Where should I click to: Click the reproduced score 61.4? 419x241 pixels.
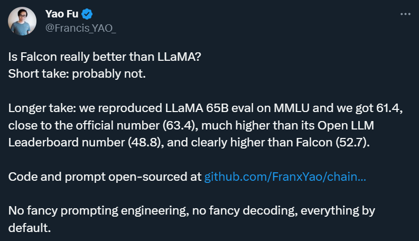coord(389,108)
